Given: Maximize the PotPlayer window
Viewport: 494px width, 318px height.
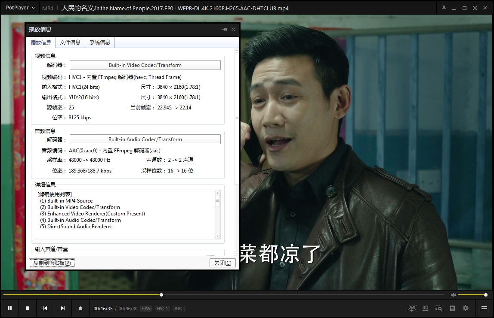Looking at the screenshot, I should [x=464, y=8].
